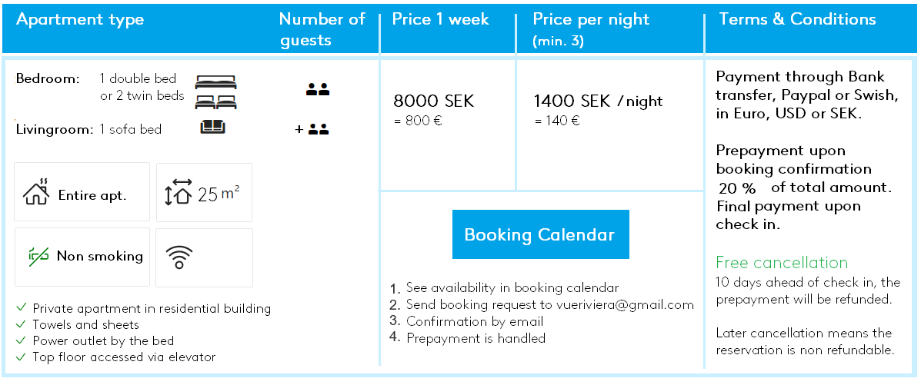Click the sofa bed icon

tap(212, 128)
